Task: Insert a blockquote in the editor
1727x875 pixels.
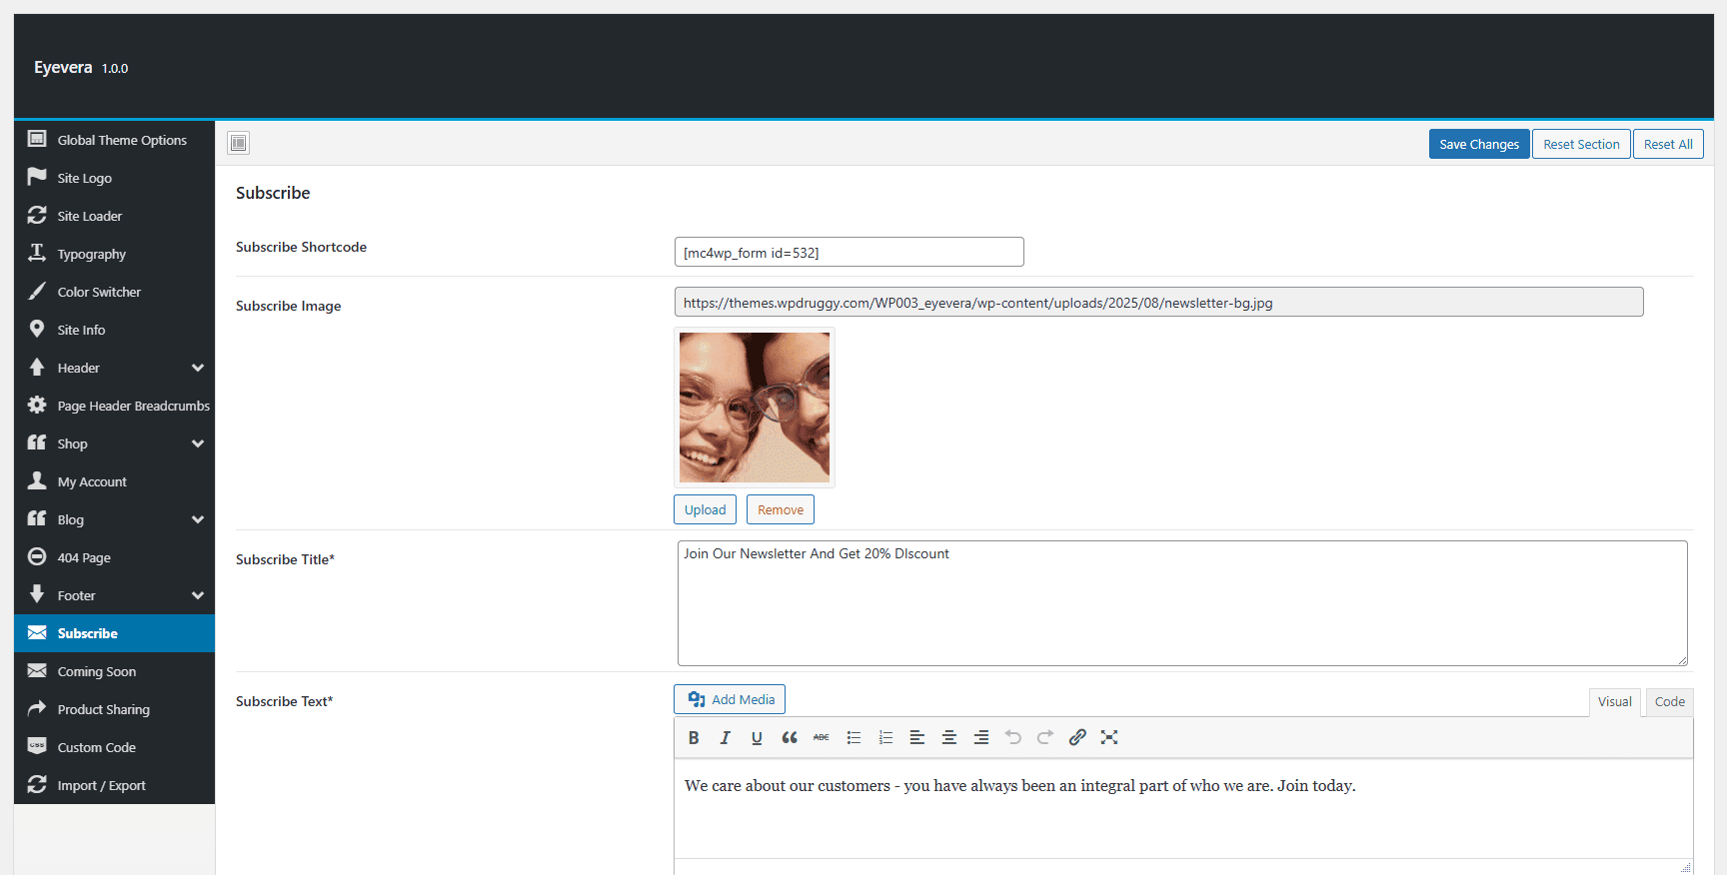Action: pyautogui.click(x=790, y=737)
